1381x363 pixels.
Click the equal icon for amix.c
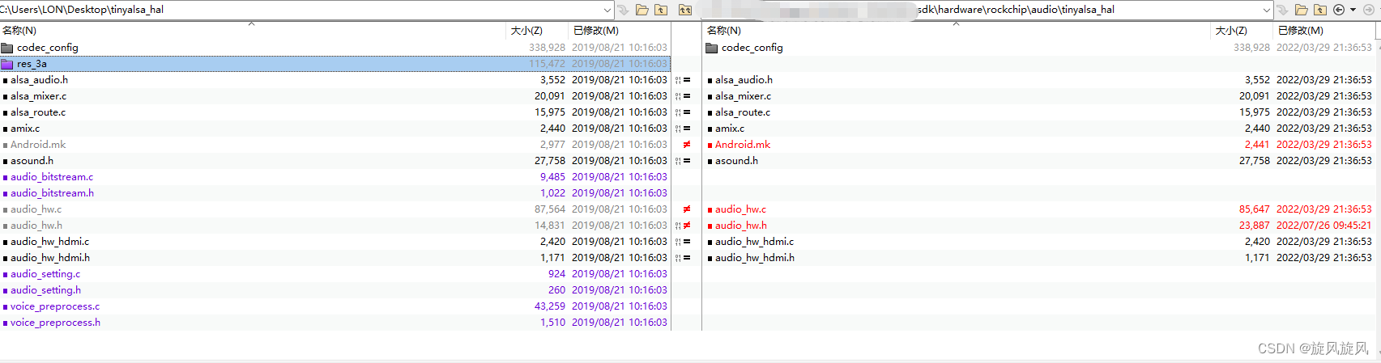point(687,129)
